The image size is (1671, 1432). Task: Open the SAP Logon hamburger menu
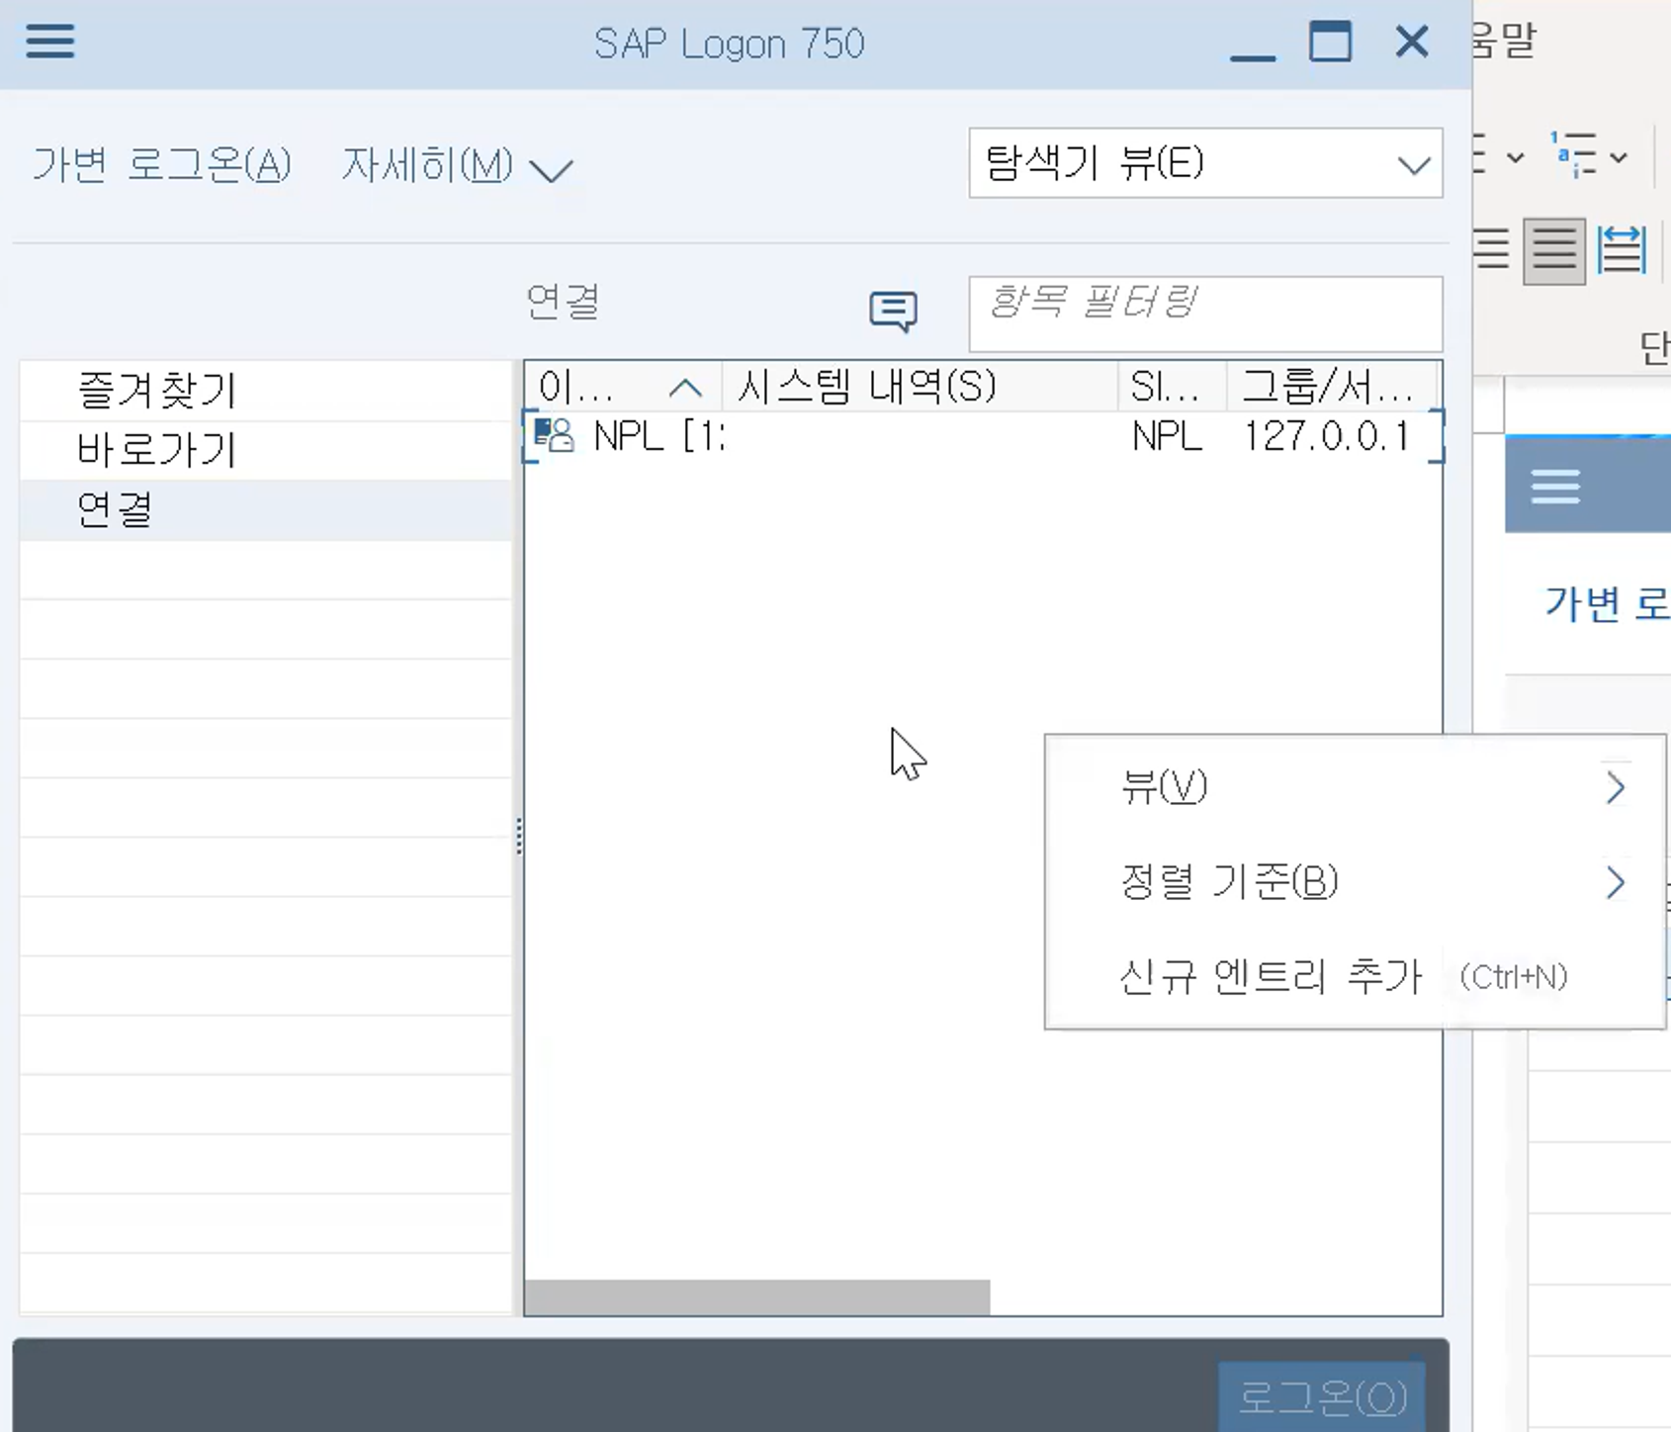click(x=50, y=42)
